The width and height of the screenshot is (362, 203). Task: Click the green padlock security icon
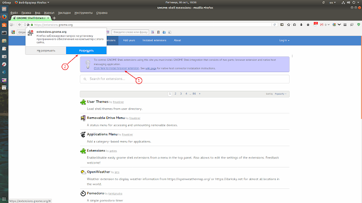click(32, 25)
